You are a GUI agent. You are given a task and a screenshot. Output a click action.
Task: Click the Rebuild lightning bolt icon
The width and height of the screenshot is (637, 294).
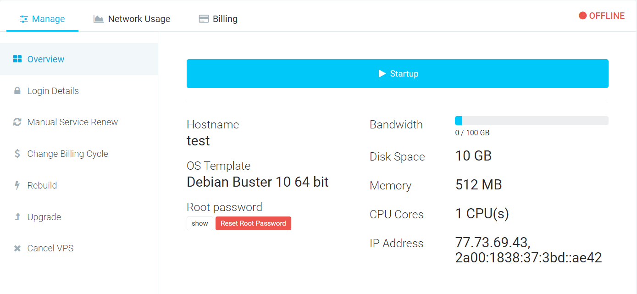pyautogui.click(x=17, y=185)
